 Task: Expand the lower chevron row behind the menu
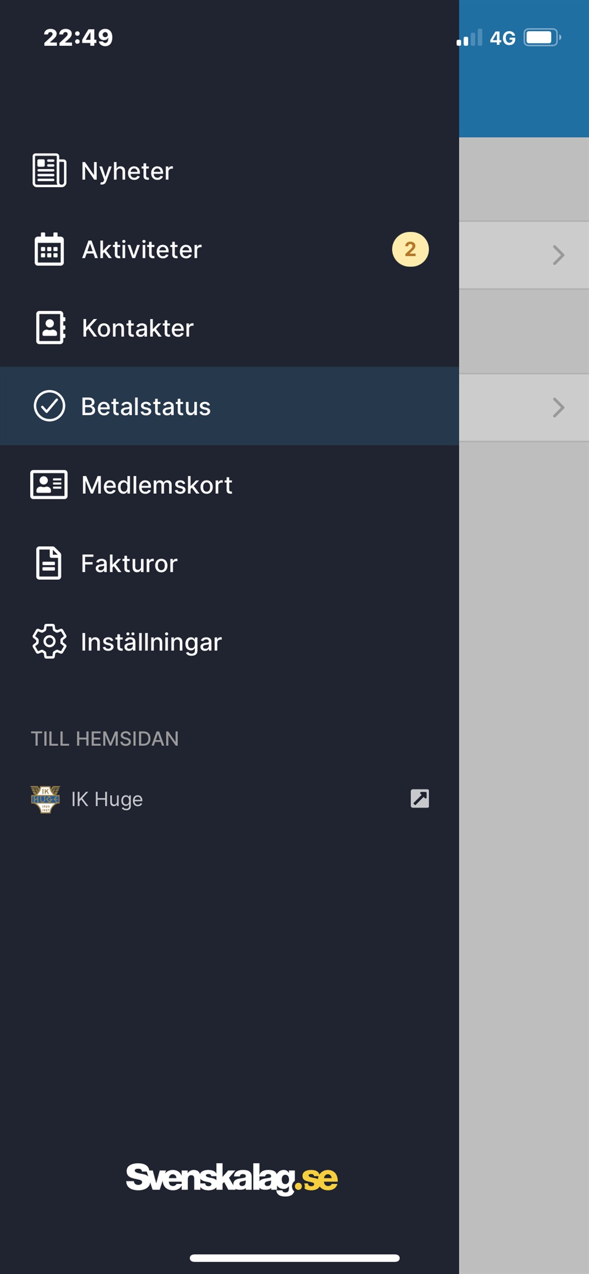524,407
